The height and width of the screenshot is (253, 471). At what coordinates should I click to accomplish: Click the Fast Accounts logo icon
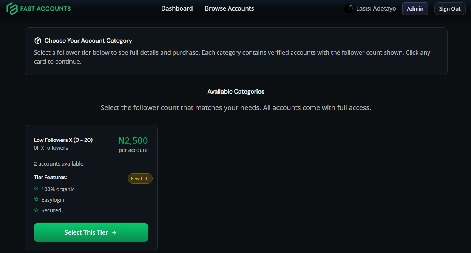12,8
